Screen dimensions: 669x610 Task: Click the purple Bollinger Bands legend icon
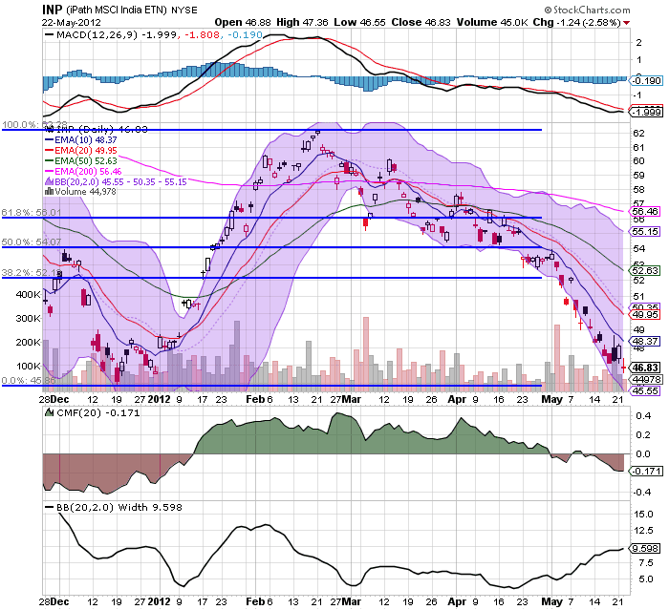click(x=49, y=181)
